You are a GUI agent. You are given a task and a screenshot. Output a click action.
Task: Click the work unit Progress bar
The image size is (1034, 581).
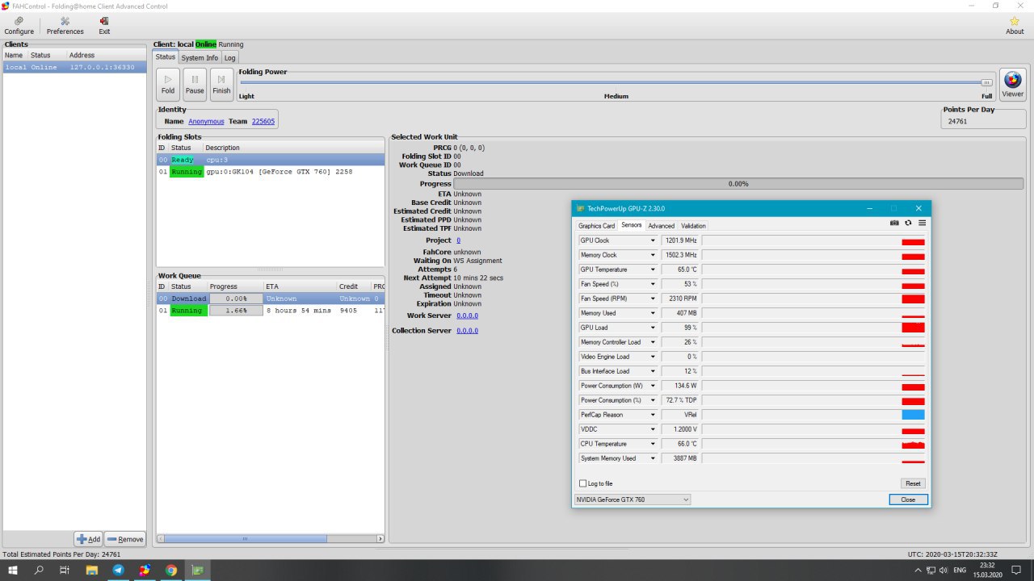(x=738, y=184)
